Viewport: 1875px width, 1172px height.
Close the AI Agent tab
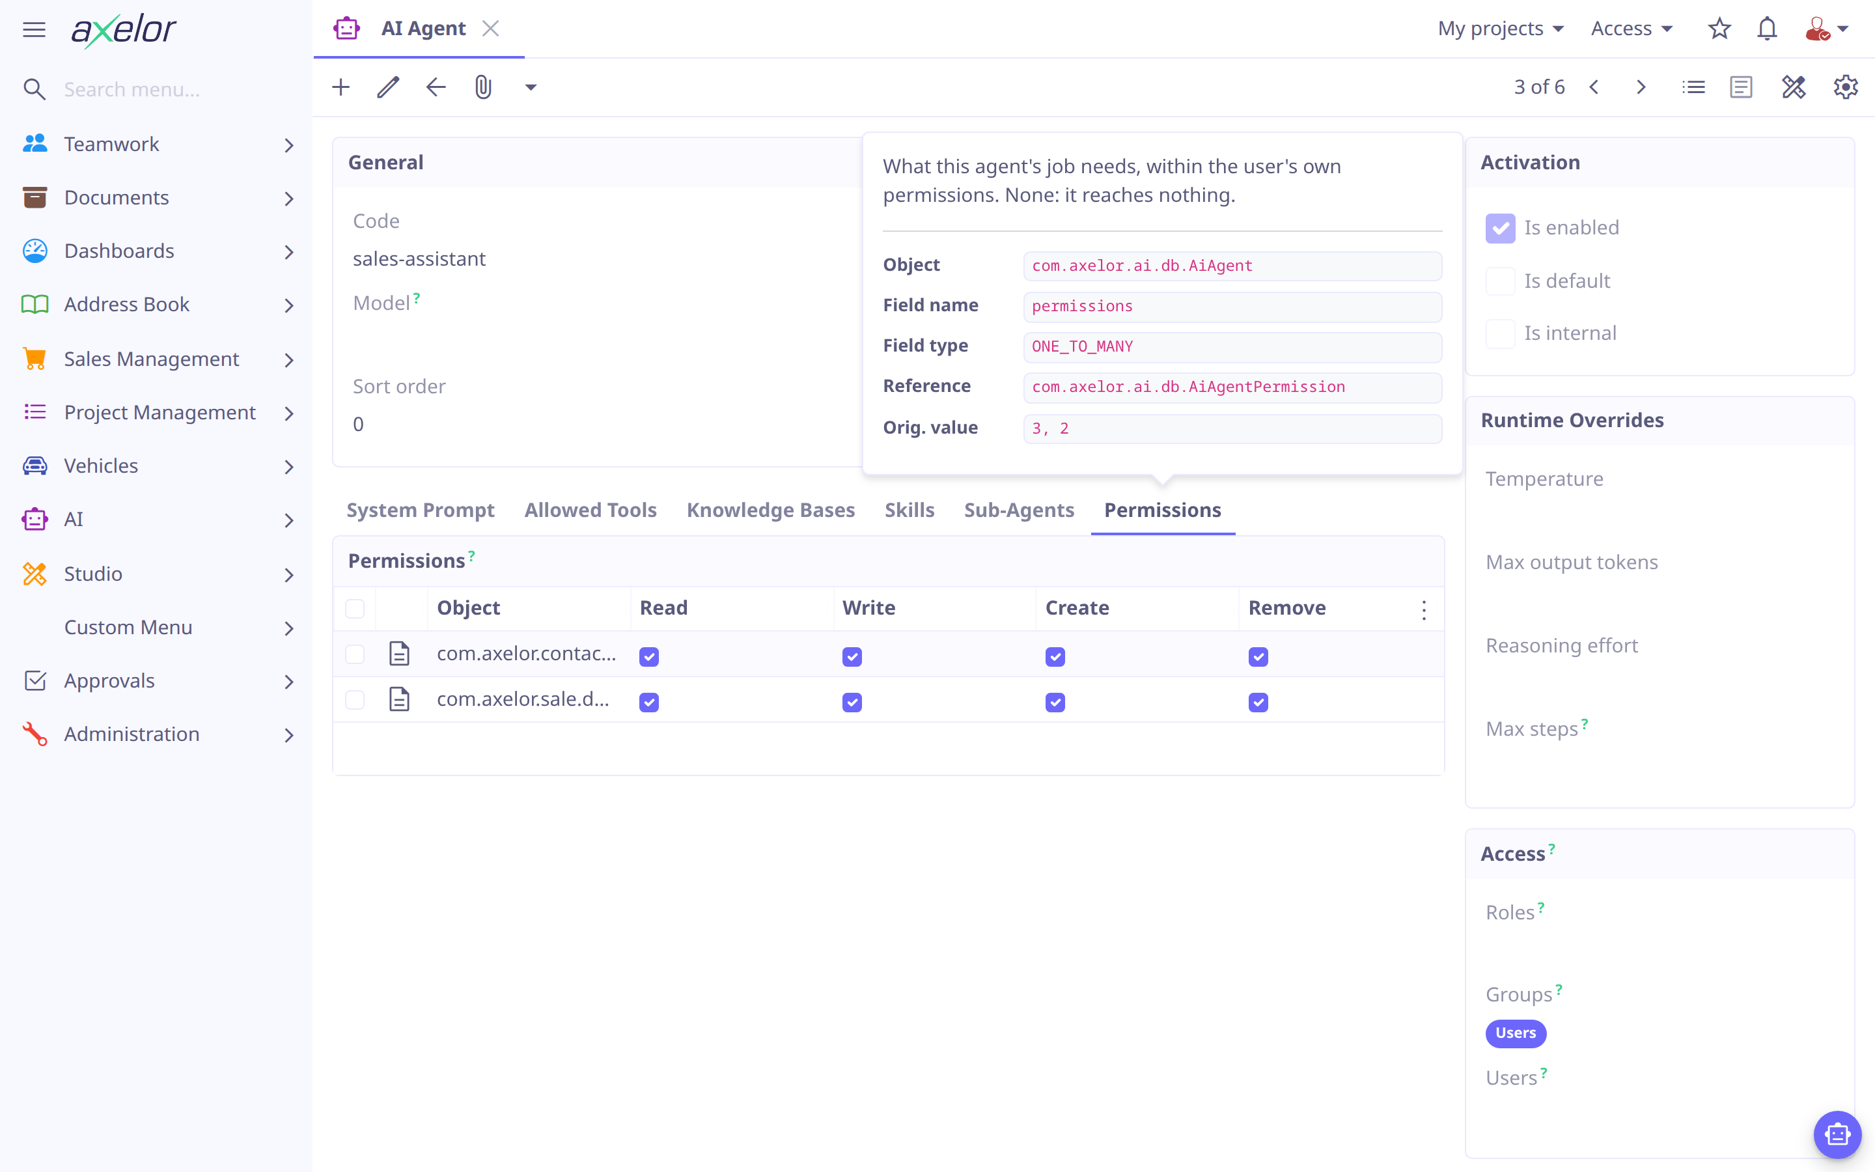490,29
